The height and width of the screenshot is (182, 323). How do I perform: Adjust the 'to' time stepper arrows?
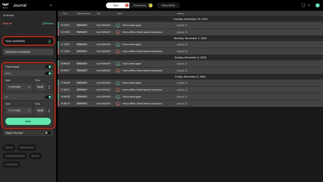tap(49, 110)
